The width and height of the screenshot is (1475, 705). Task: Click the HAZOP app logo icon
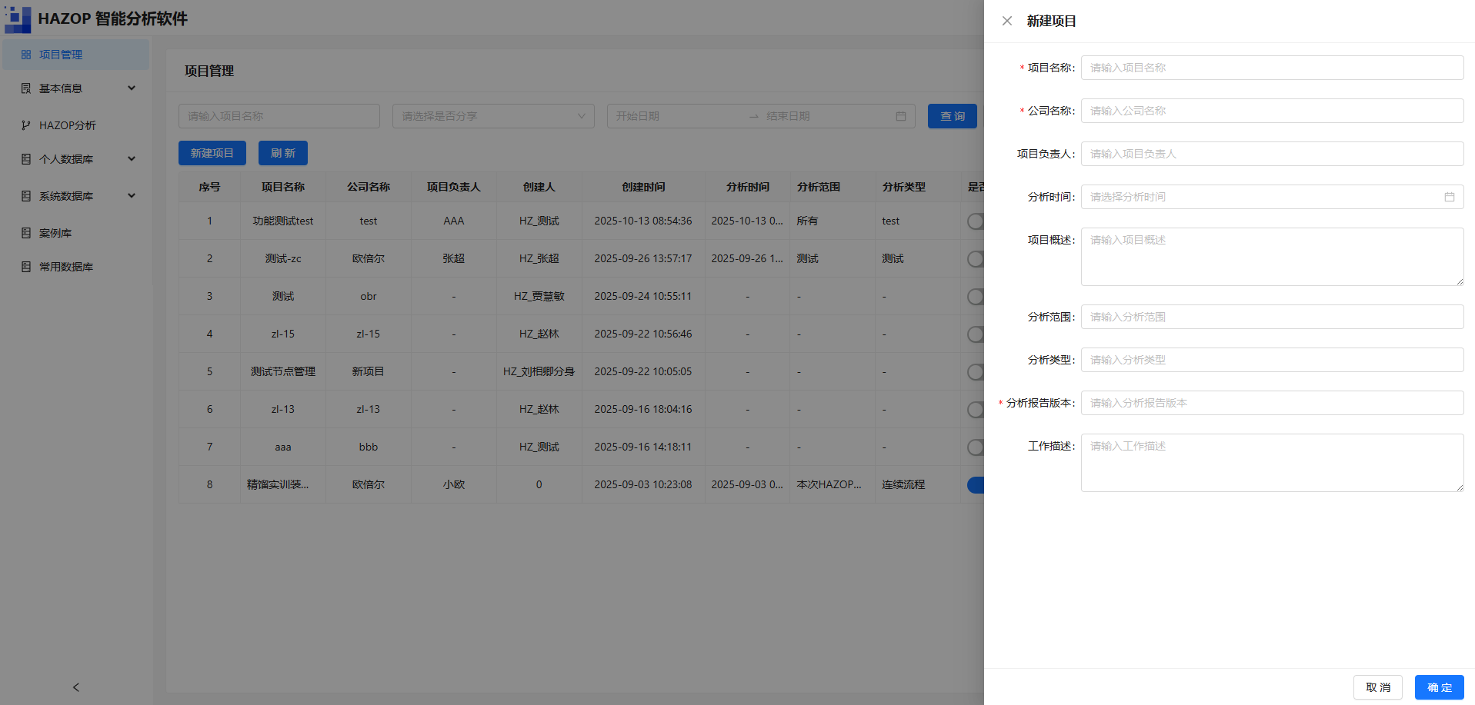click(x=17, y=18)
